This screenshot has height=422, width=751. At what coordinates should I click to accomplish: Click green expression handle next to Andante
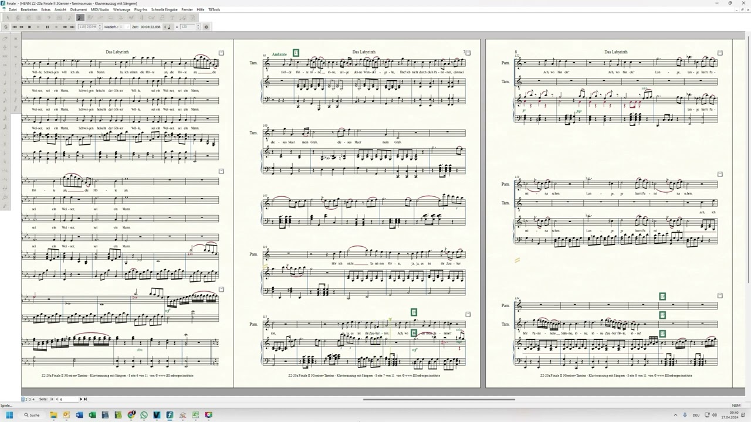(x=296, y=53)
